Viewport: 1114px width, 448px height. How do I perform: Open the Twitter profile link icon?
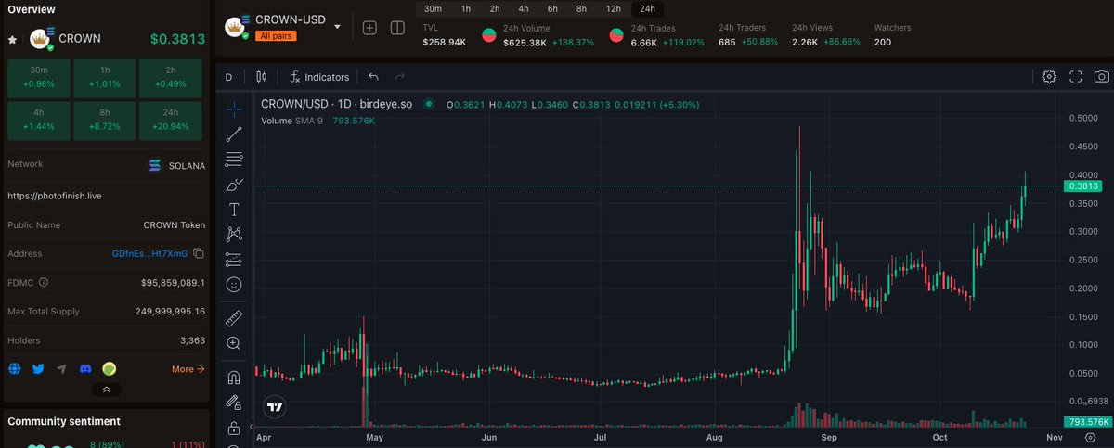pos(38,369)
